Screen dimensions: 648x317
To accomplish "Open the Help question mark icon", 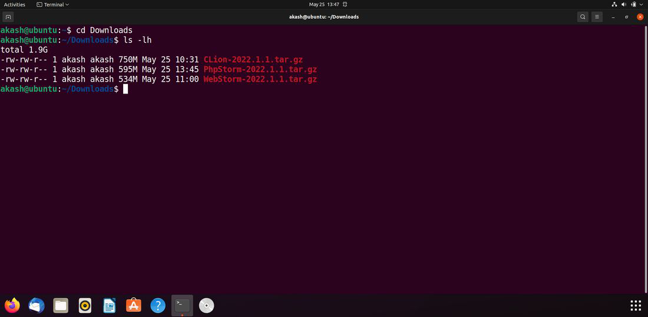I will click(158, 305).
